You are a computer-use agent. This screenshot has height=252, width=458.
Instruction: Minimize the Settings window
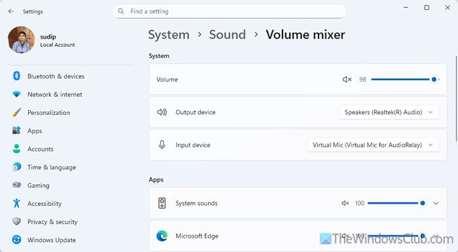click(x=406, y=8)
